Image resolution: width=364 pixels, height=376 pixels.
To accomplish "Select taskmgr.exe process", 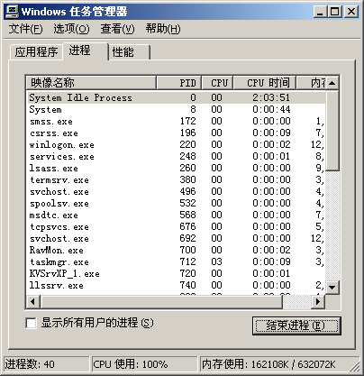I will coord(176,261).
